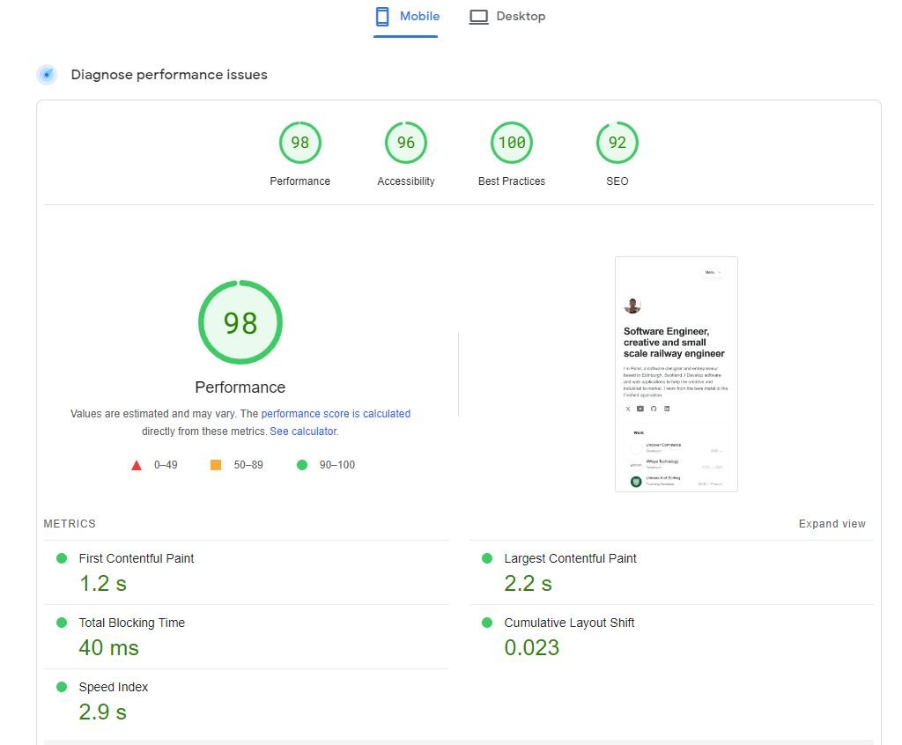Click the Cumulative Layout Shift metric row

coord(672,637)
